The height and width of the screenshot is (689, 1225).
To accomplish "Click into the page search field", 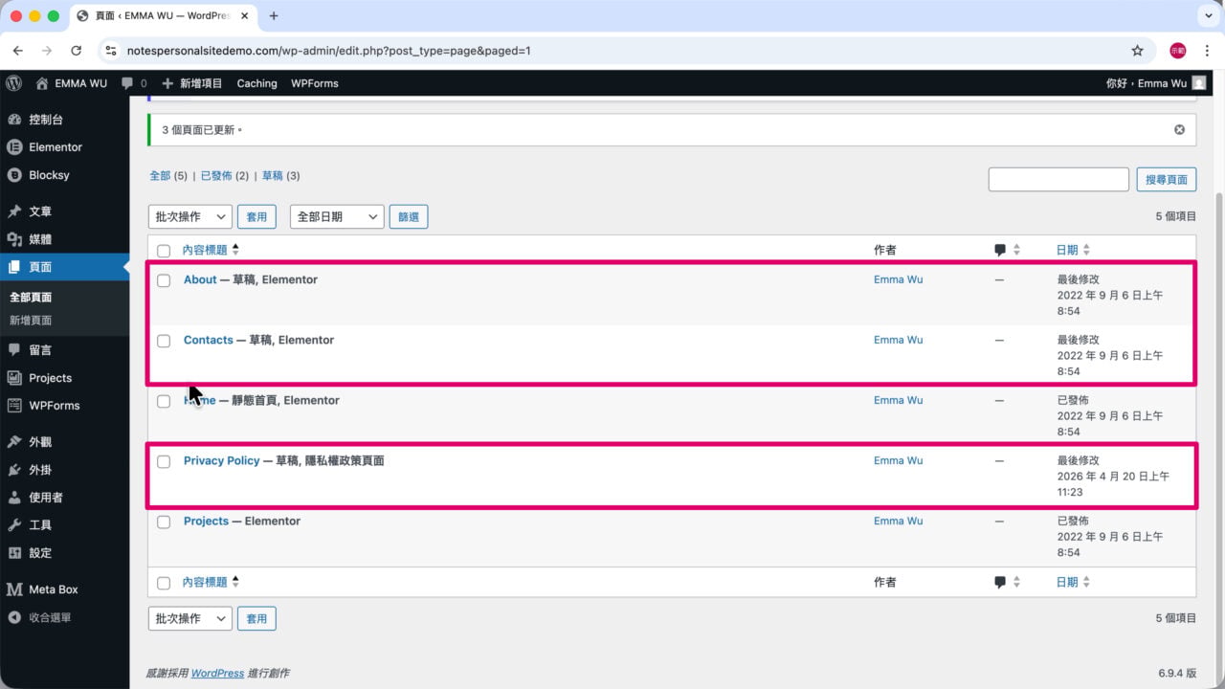I will (1058, 179).
